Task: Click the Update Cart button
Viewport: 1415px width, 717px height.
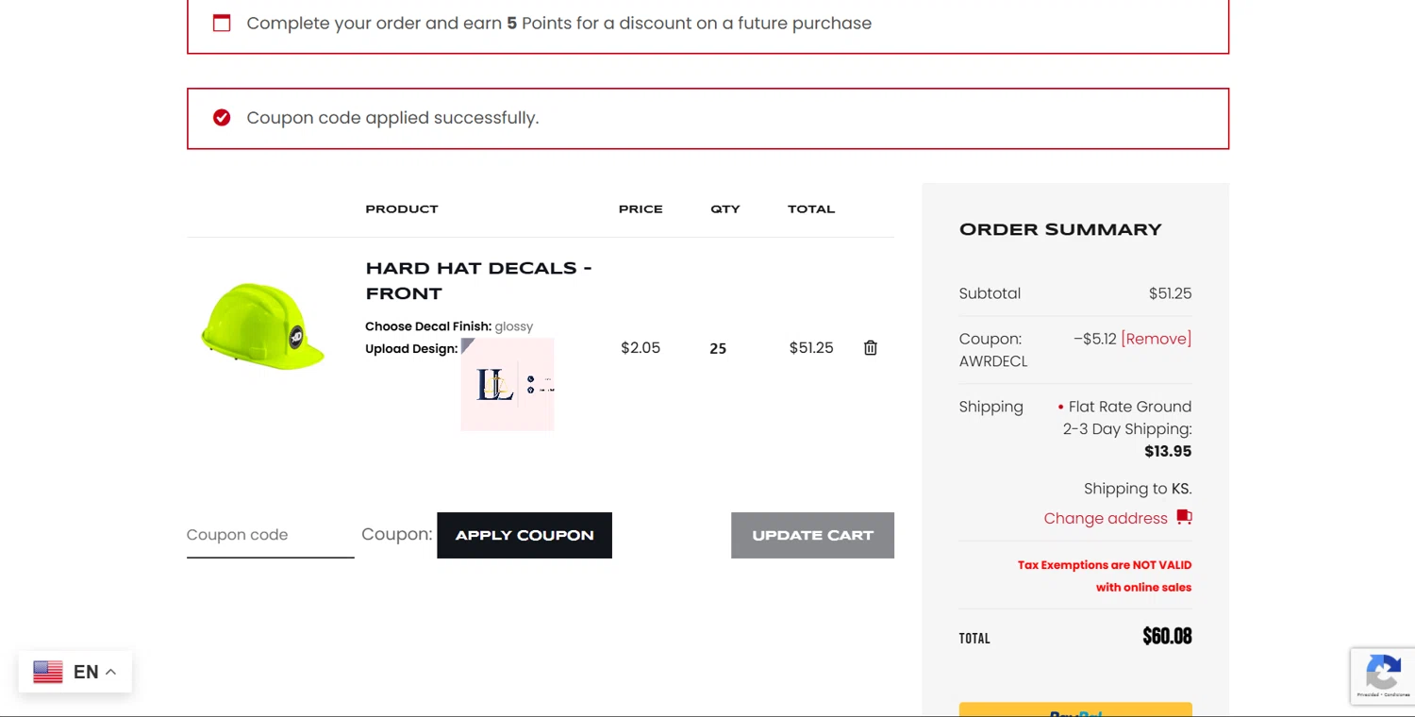Action: tap(812, 535)
